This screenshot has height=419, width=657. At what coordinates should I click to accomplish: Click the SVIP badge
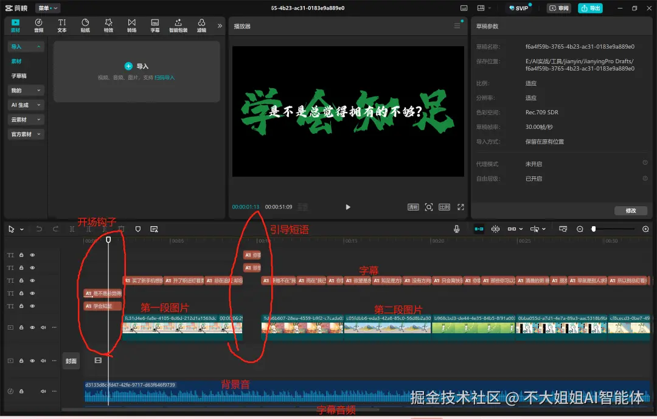(x=519, y=8)
